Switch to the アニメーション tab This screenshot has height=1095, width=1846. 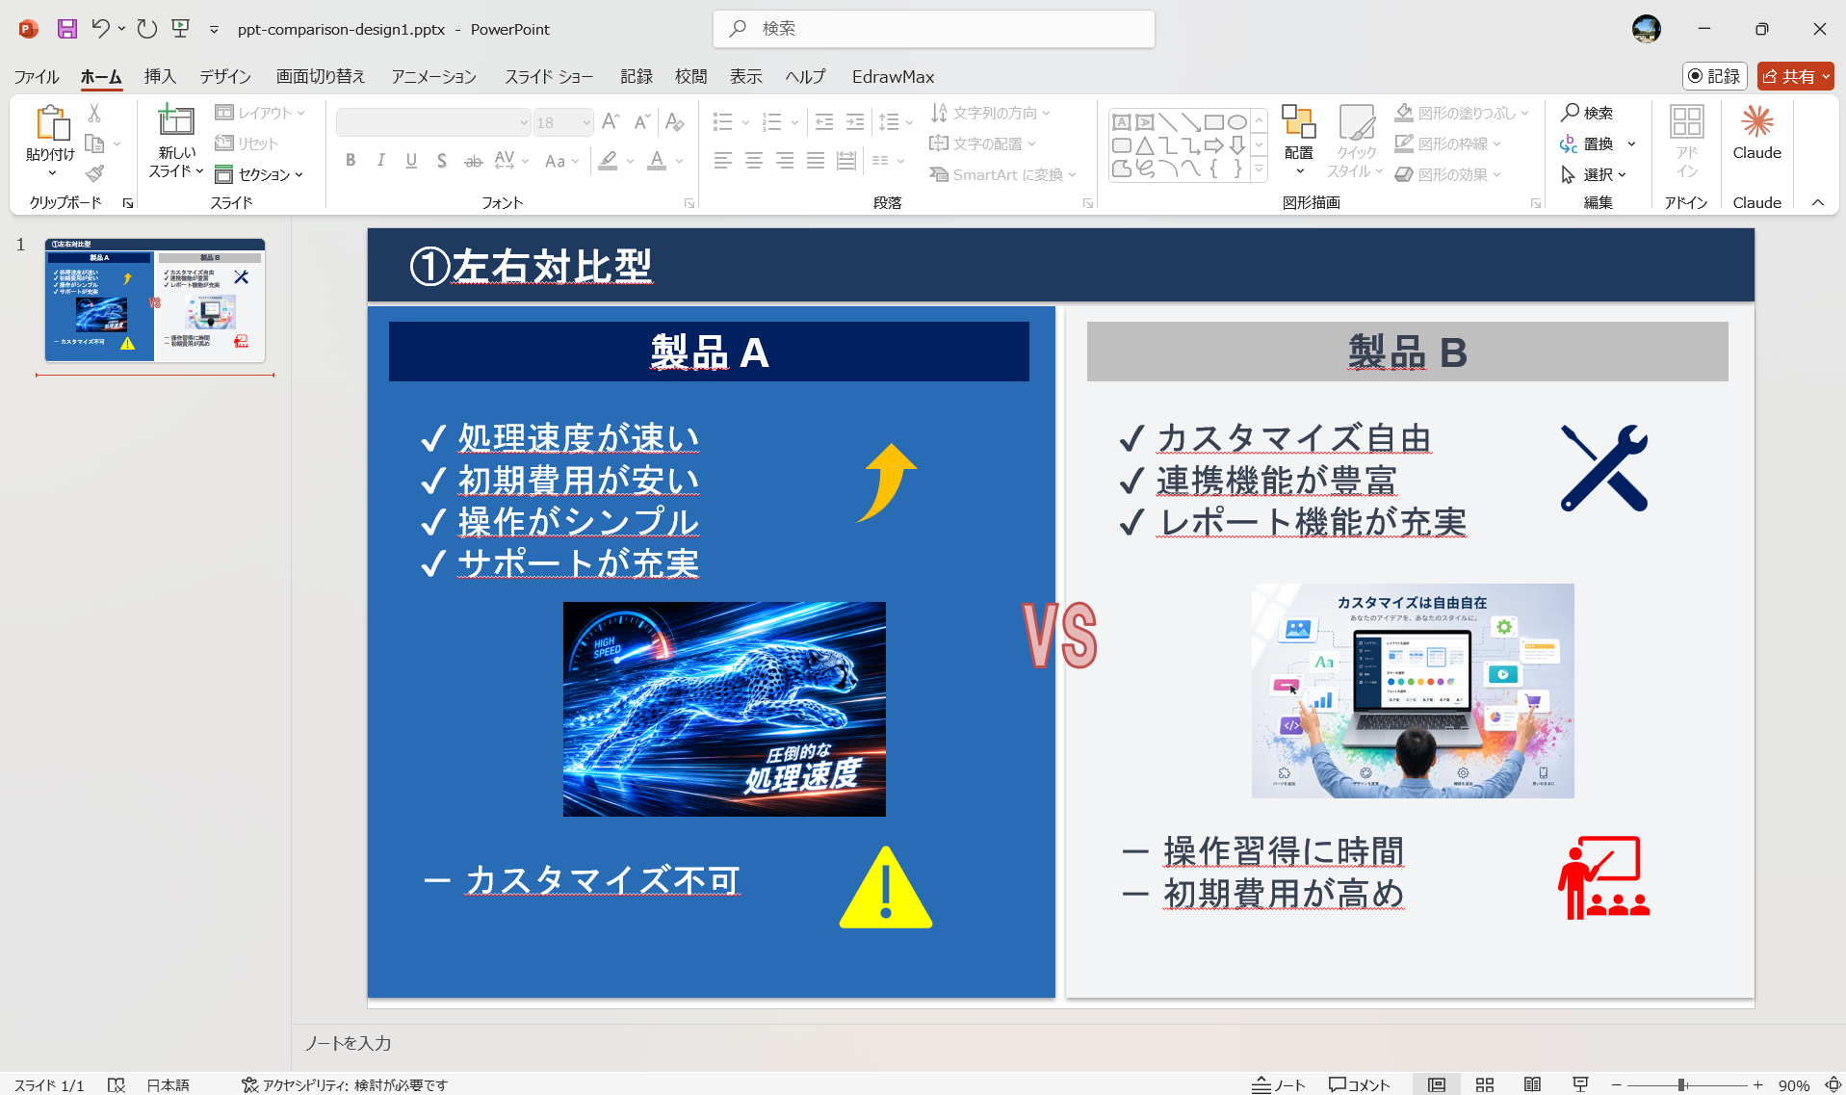(434, 76)
